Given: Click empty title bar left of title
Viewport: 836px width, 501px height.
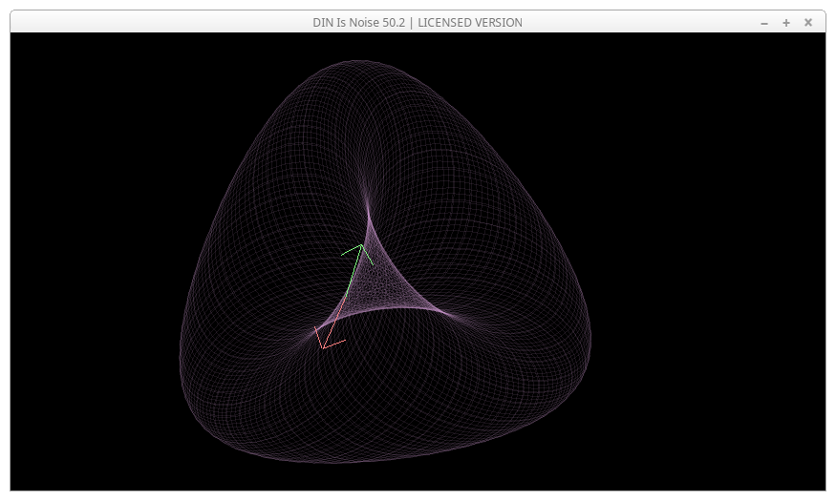Looking at the screenshot, I should coord(143,22).
